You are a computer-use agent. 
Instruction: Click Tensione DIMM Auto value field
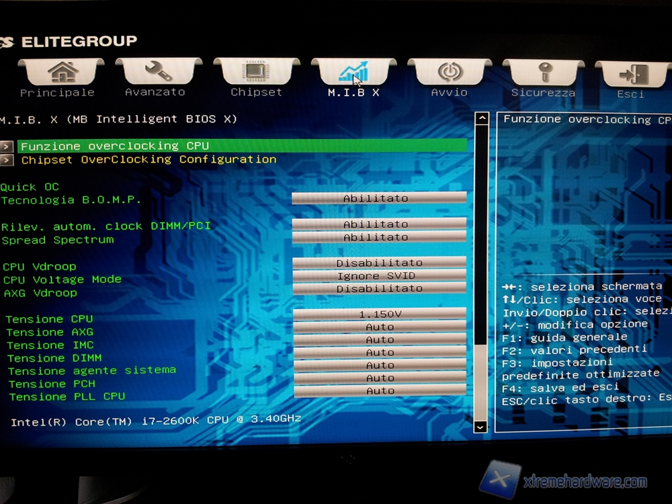380,352
